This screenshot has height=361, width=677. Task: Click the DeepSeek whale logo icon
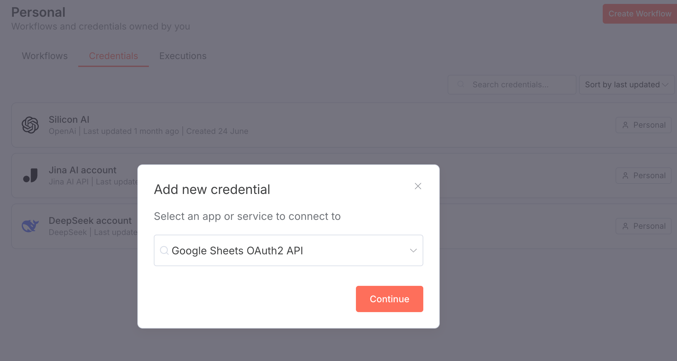pos(30,226)
